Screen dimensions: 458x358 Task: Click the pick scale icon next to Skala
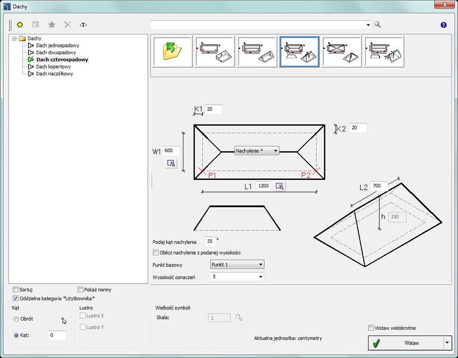coord(239,318)
